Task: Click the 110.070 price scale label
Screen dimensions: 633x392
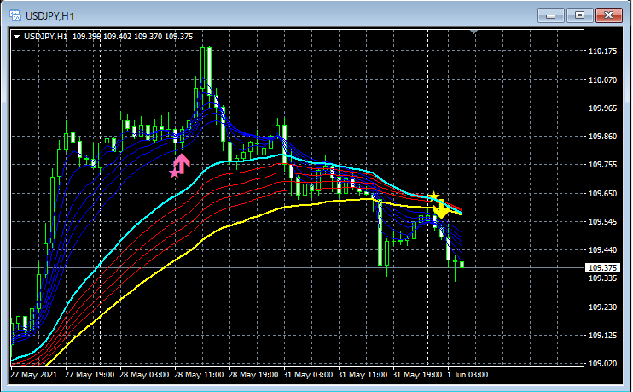Action: [602, 80]
